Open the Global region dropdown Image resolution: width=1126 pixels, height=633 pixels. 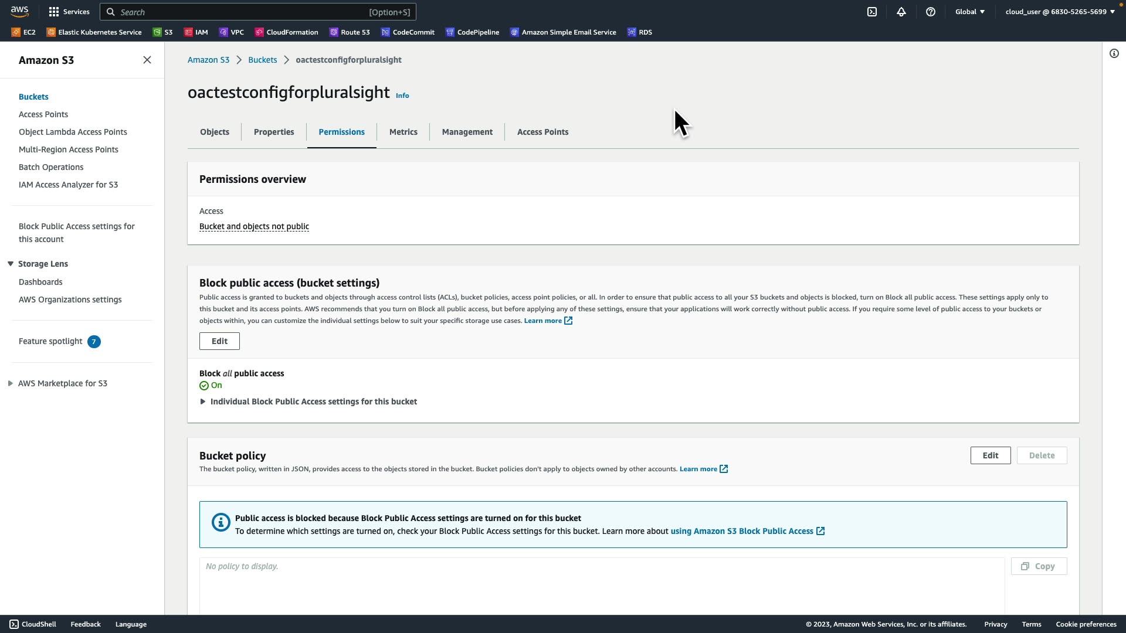[970, 12]
